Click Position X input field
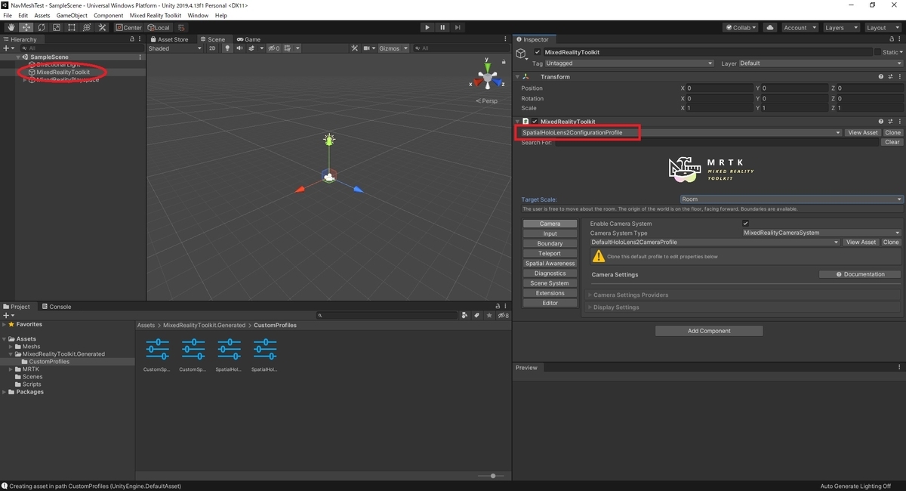Viewport: 906px width, 491px height. [720, 88]
